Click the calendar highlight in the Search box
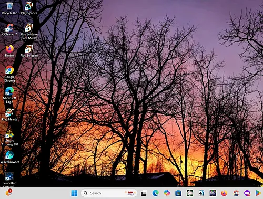The height and width of the screenshot is (199, 263). (130, 193)
